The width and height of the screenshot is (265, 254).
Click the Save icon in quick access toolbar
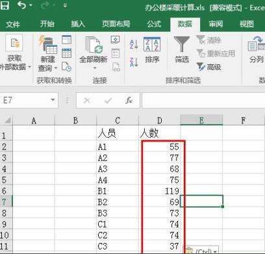pos(5,5)
